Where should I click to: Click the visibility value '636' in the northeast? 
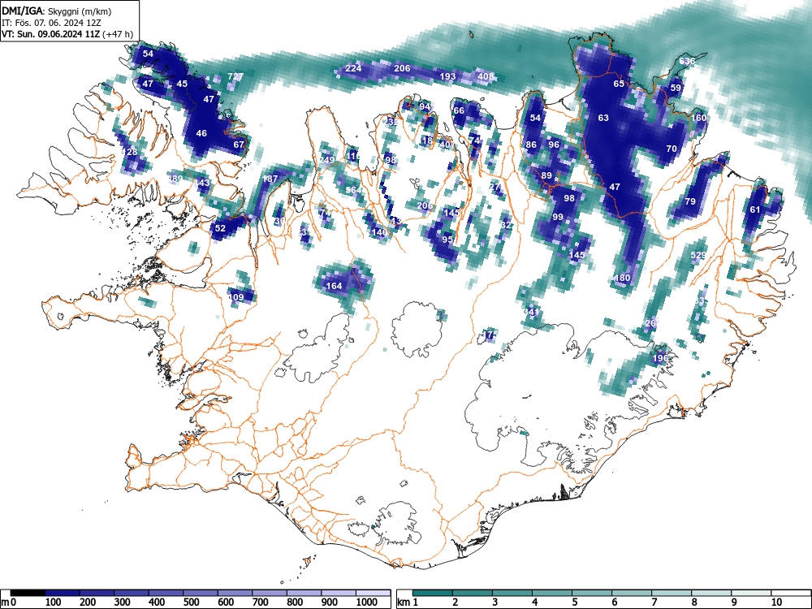(687, 61)
